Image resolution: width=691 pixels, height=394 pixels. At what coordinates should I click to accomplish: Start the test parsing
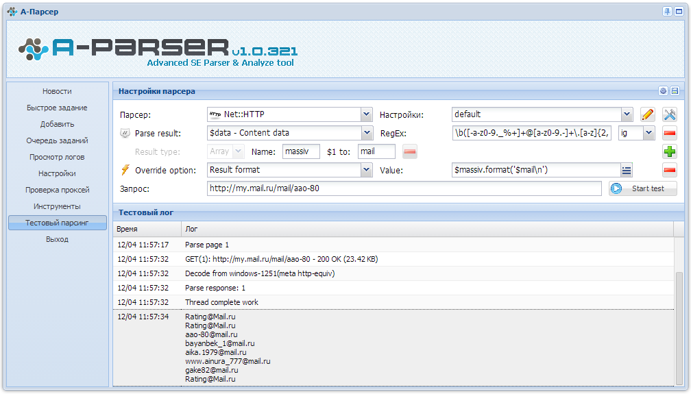[643, 188]
